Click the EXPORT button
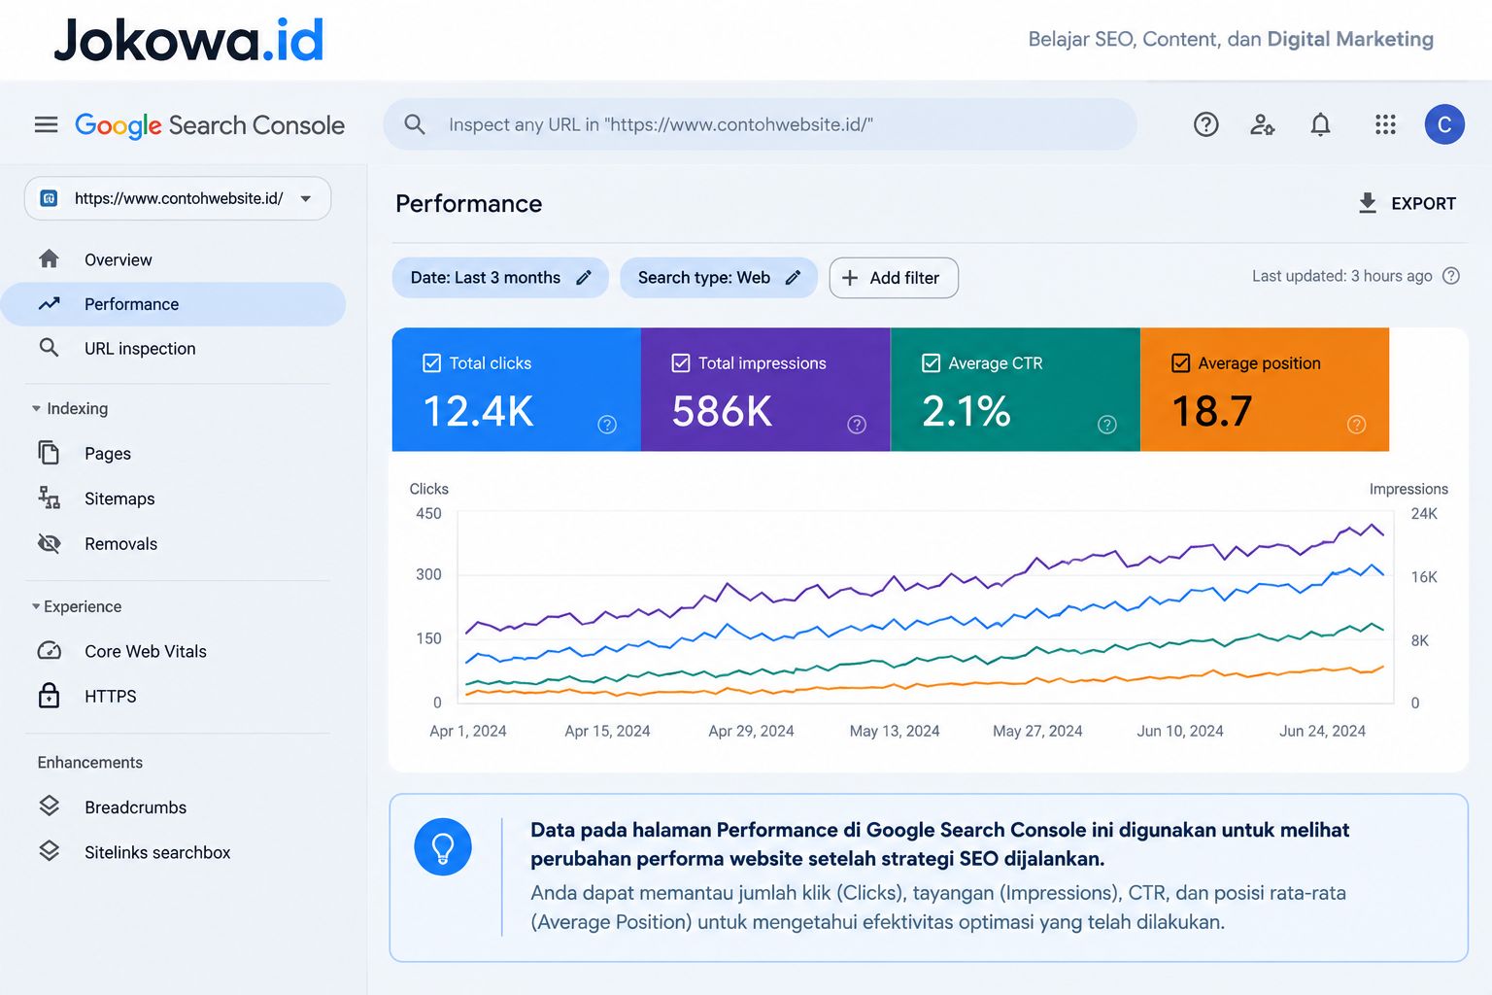 tap(1407, 203)
